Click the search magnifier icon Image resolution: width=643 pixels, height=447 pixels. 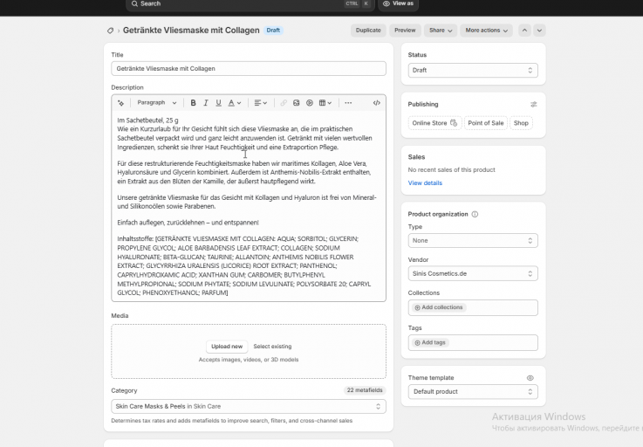134,3
